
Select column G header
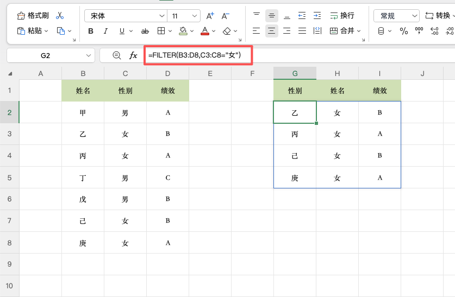pos(295,73)
